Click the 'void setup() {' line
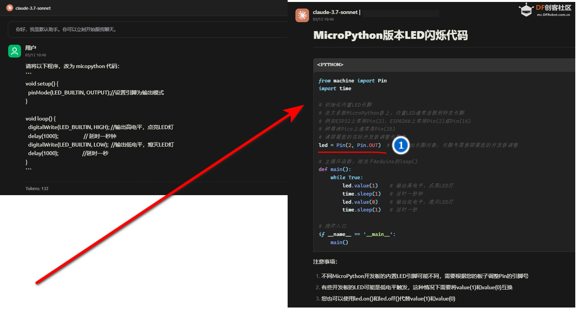Viewport: 578px width, 311px height. [42, 84]
